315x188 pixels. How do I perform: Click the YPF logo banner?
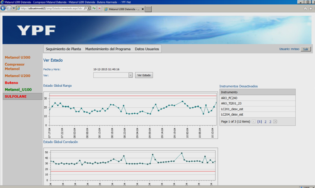pos(157,30)
